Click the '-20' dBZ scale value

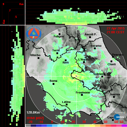pyautogui.click(x=30, y=122)
